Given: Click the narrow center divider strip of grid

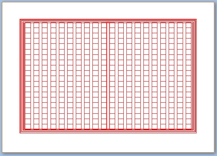Looking at the screenshot, I should click(x=108, y=76).
